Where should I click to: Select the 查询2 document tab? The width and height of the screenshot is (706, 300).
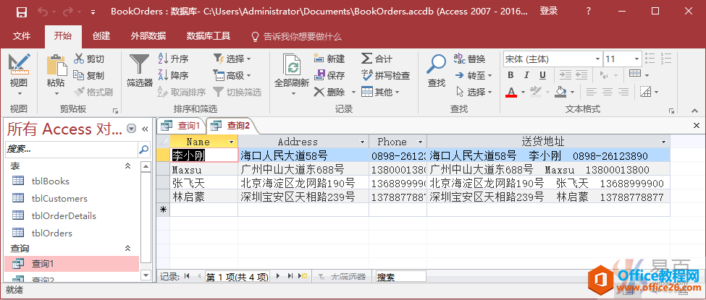[230, 126]
